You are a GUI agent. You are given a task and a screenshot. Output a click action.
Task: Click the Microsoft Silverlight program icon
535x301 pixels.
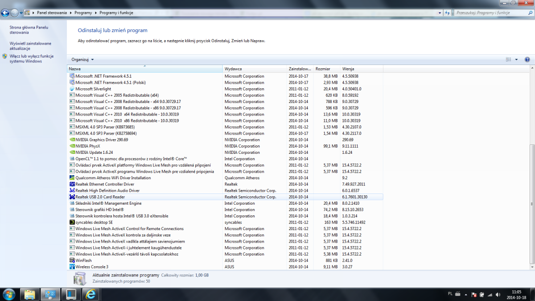(72, 89)
